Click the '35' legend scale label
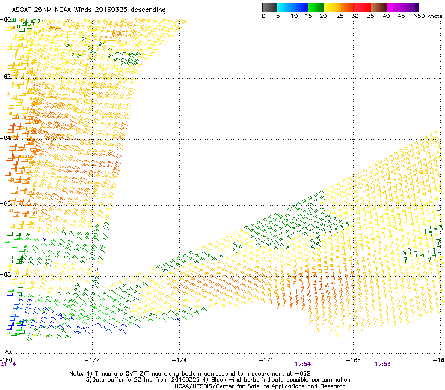 [370, 16]
